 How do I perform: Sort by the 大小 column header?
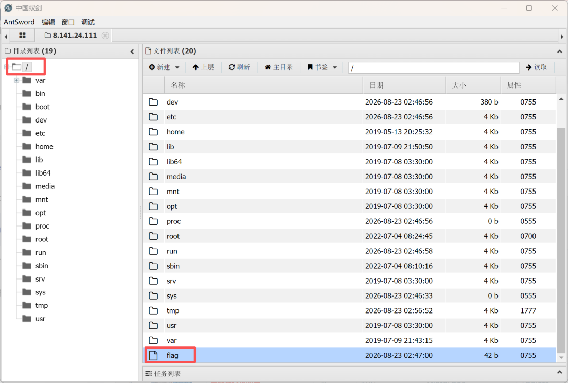(473, 85)
